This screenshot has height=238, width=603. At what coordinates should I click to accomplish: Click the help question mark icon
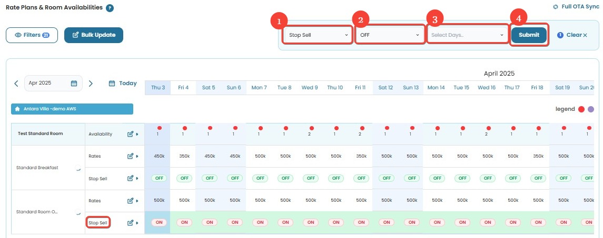[x=110, y=8]
